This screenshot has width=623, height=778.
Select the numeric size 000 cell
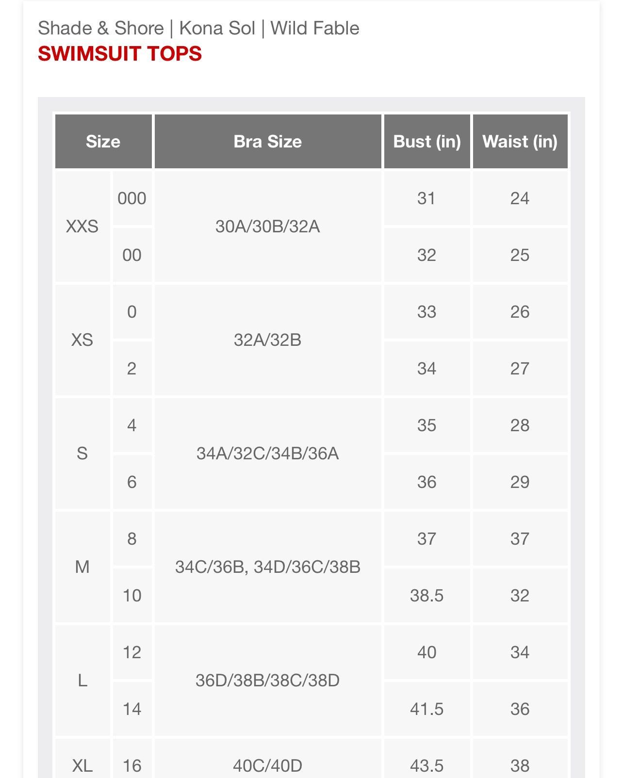[x=132, y=198]
